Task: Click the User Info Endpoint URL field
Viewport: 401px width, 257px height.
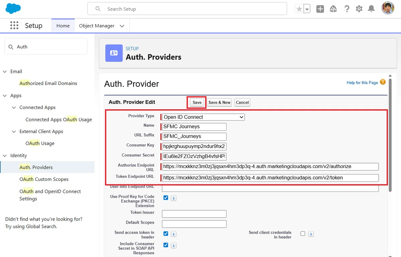Action: (x=270, y=188)
